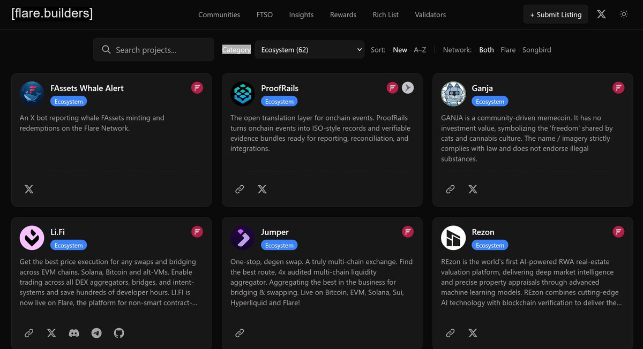This screenshot has height=349, width=643.
Task: Click the Flare network badge on Ganja card
Action: point(618,88)
